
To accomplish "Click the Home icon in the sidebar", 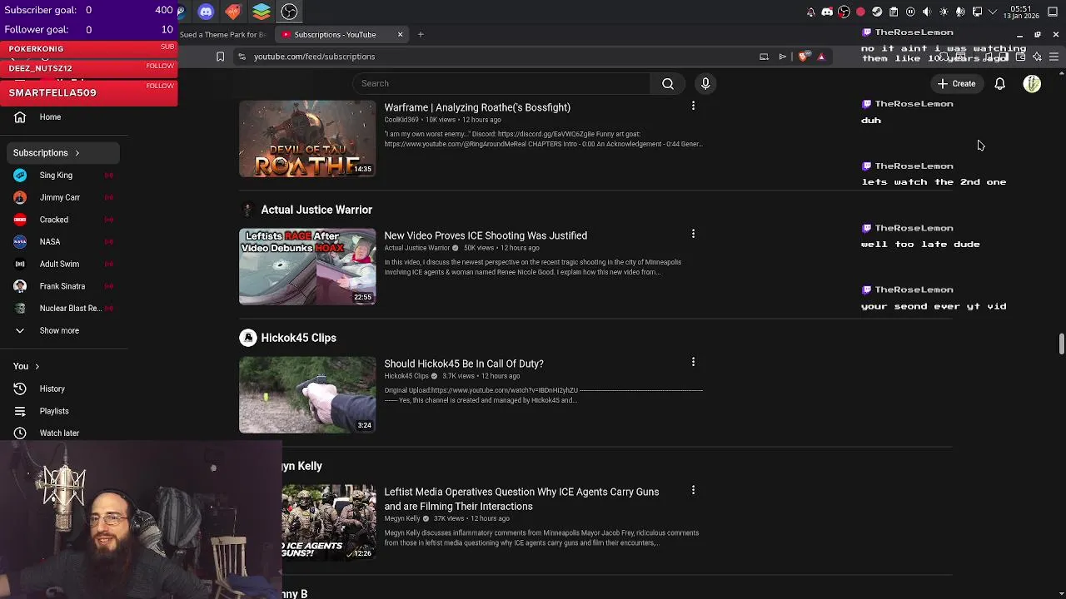I will coord(20,117).
